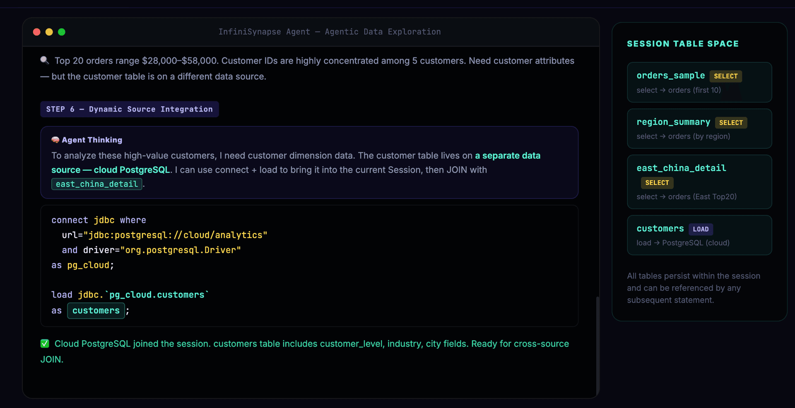The image size is (795, 408).
Task: Click the STEP 6 Dynamic Source Integration badge
Action: click(x=129, y=109)
